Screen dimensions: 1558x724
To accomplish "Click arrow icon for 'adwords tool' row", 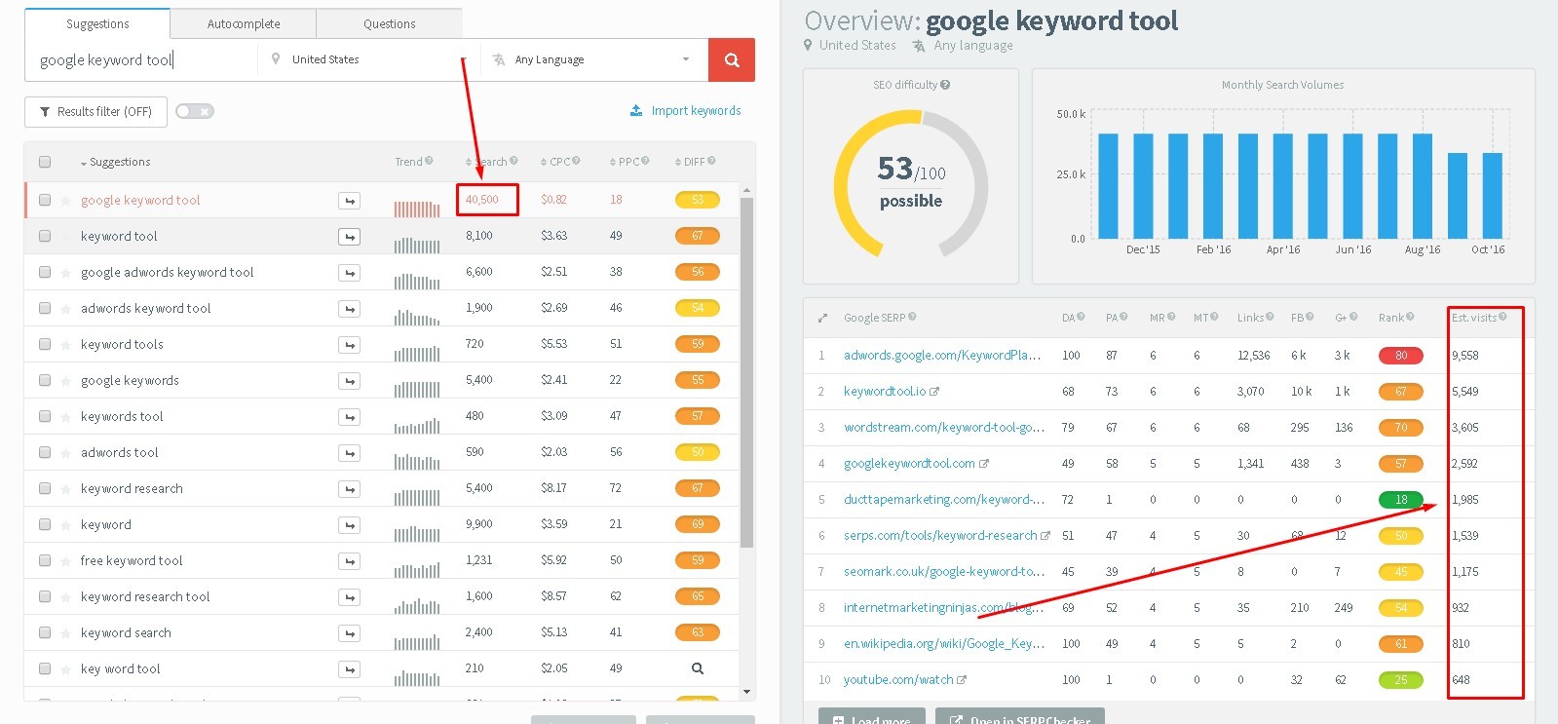I will pyautogui.click(x=350, y=453).
